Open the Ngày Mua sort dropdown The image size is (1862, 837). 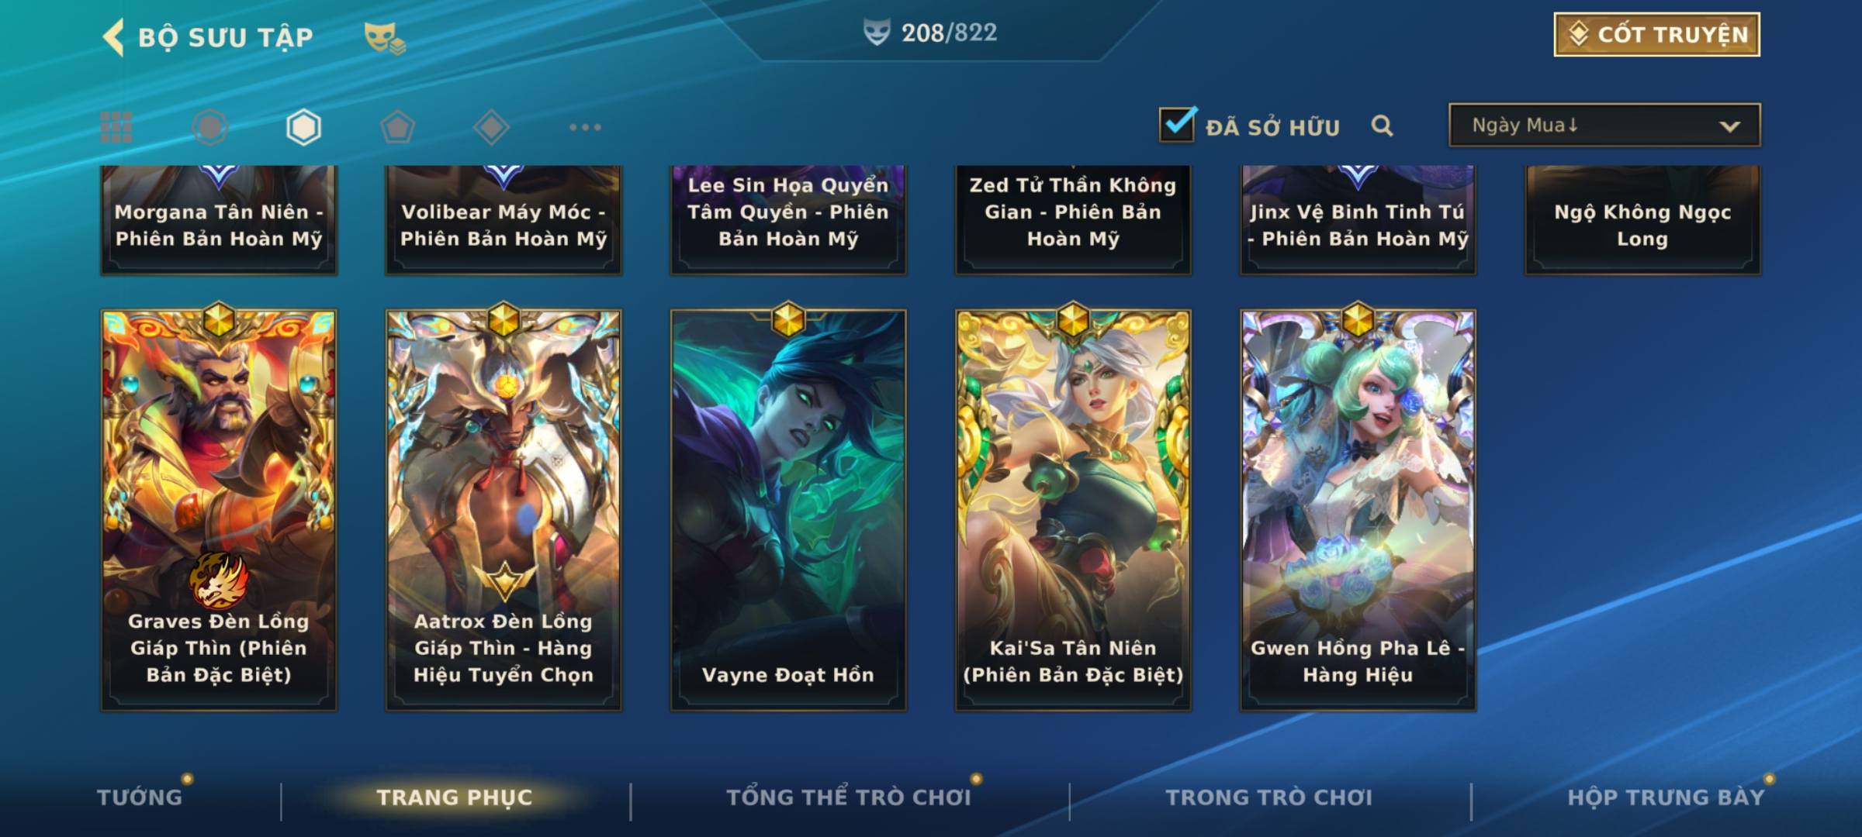point(1604,125)
